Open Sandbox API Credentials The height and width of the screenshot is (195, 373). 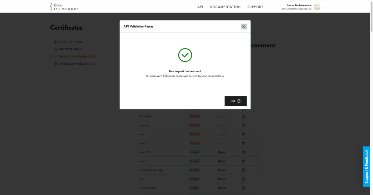click(x=77, y=64)
